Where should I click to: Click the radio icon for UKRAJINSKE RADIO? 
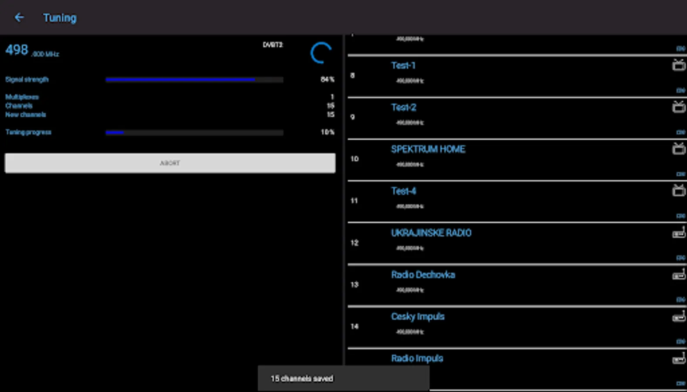pos(679,233)
